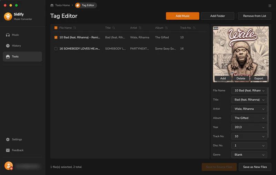Click the Sidify logo icon
The width and height of the screenshot is (276, 175).
click(8, 17)
